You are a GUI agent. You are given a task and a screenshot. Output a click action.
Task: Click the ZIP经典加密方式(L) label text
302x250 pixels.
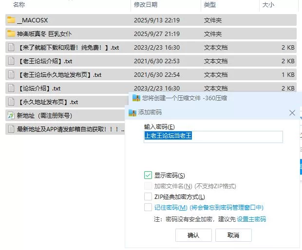coord(180,197)
